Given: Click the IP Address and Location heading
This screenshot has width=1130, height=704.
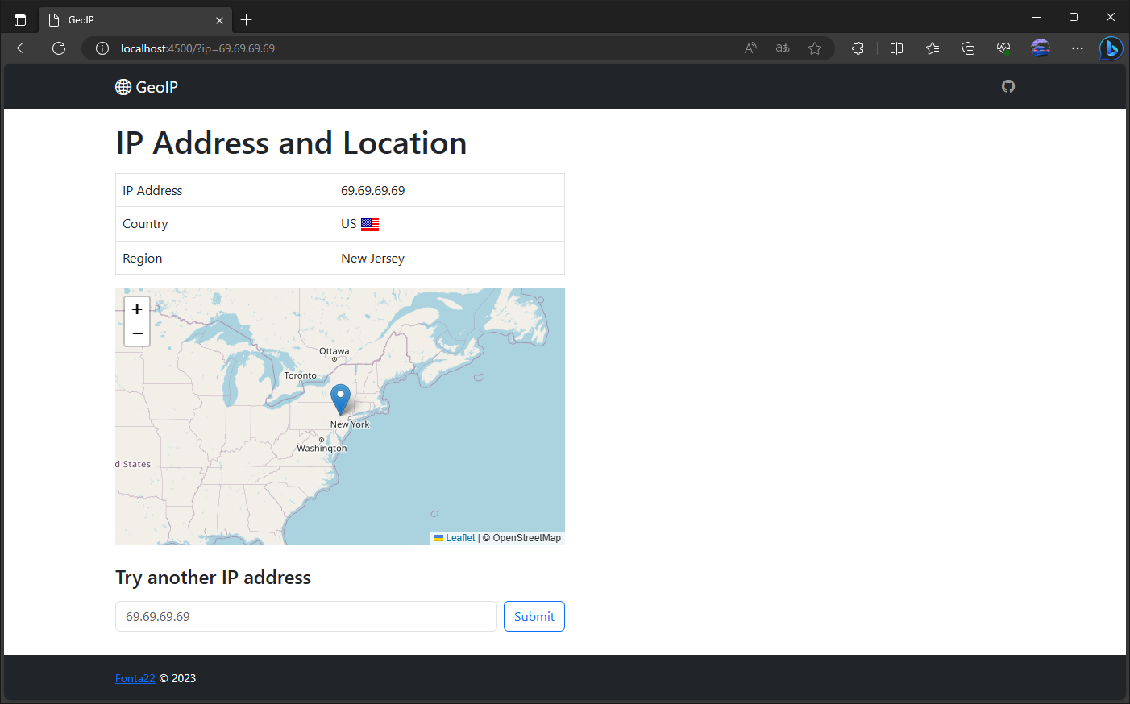Looking at the screenshot, I should pyautogui.click(x=291, y=143).
